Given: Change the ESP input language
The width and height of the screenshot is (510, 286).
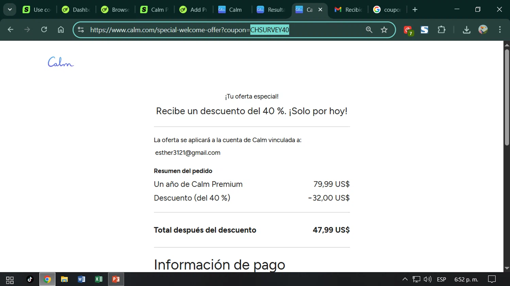Looking at the screenshot, I should (441, 279).
